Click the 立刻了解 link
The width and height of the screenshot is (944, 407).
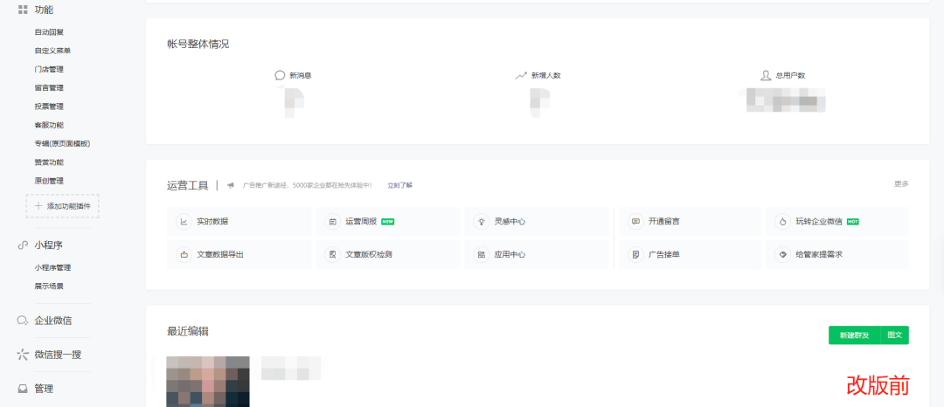[399, 185]
